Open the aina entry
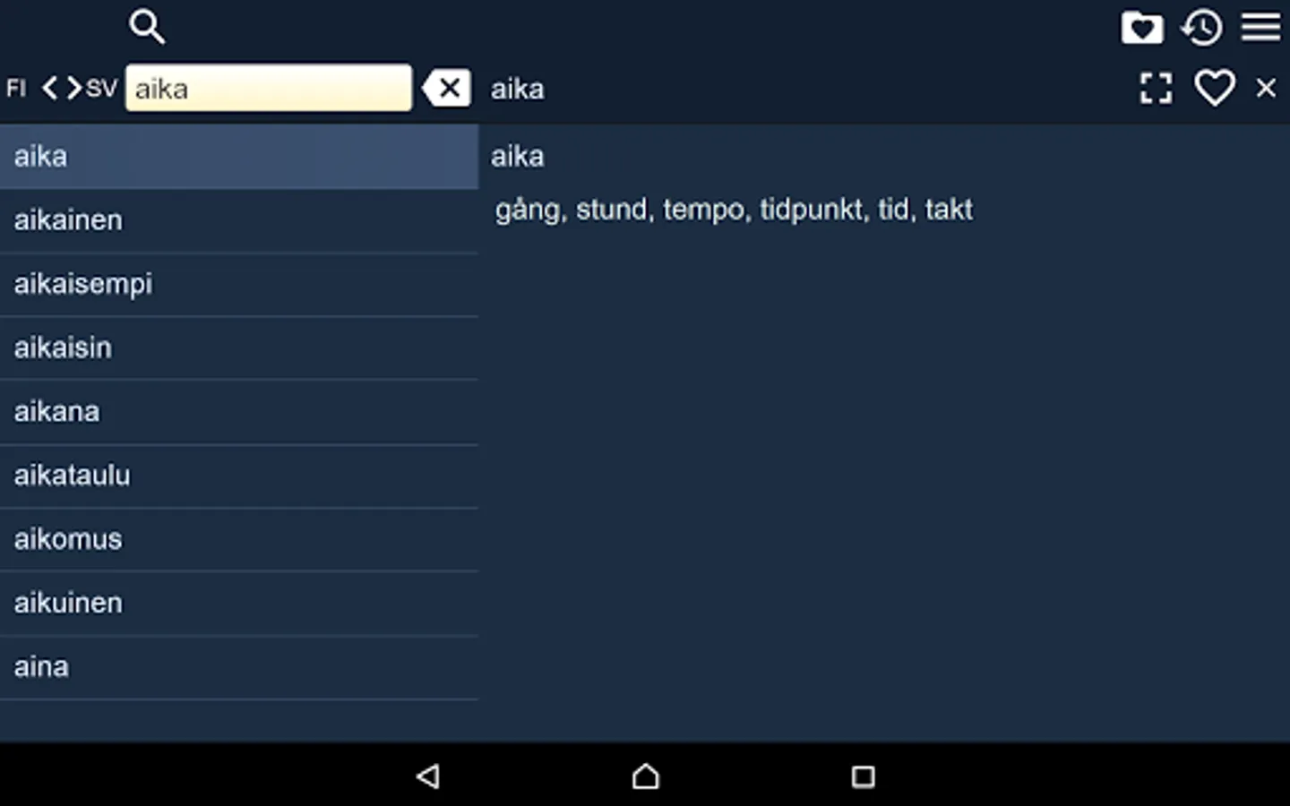The image size is (1290, 806). point(238,667)
